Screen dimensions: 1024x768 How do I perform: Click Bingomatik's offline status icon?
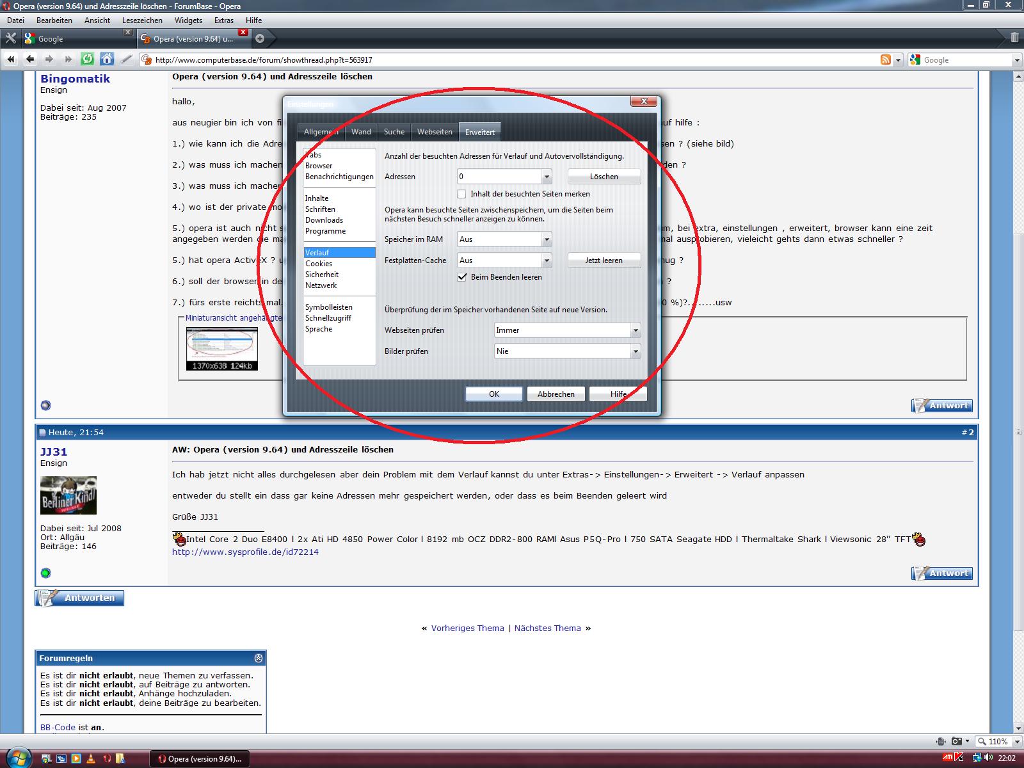click(45, 405)
